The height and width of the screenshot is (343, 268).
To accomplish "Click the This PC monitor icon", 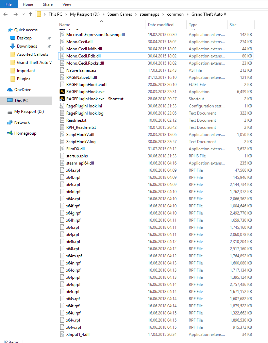I will point(10,100).
